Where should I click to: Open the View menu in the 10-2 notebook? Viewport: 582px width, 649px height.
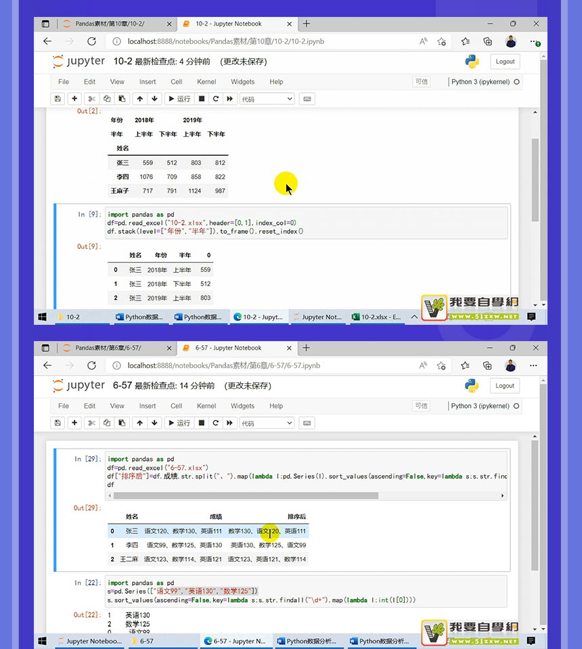click(x=117, y=82)
